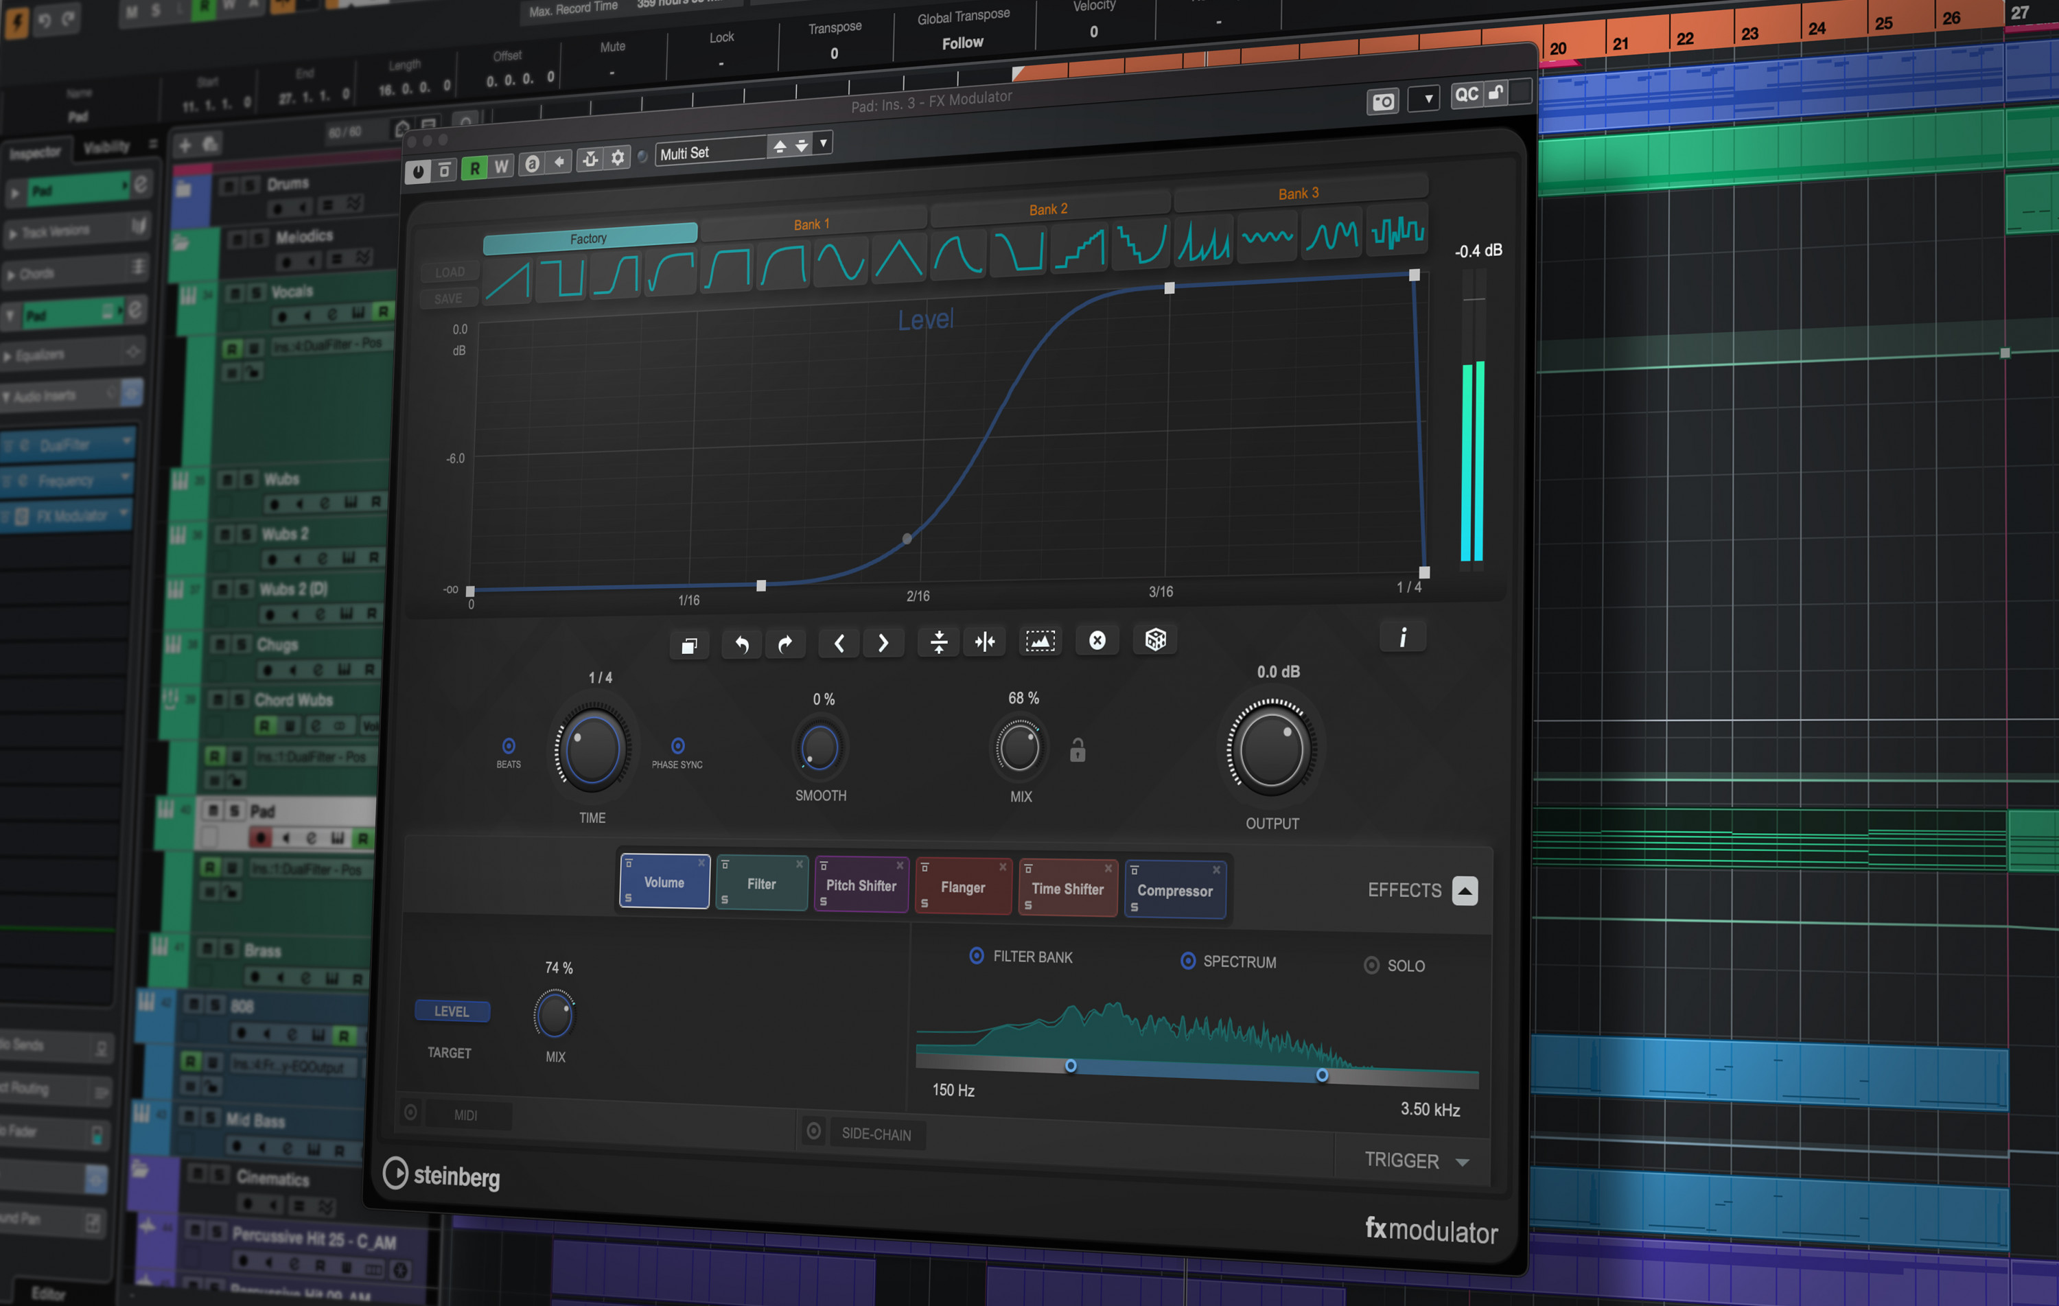
Task: Select the undo curve edit arrow icon
Action: pos(741,643)
